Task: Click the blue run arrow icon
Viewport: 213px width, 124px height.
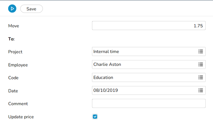Action: [12, 9]
